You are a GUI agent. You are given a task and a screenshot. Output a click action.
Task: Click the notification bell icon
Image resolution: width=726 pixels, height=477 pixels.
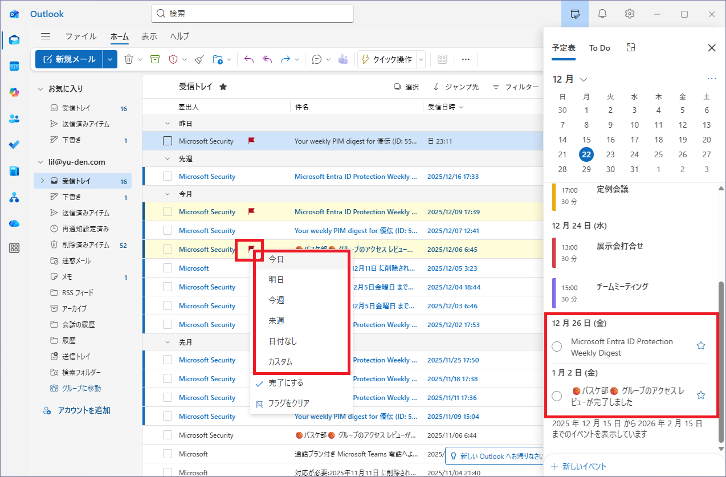(x=602, y=14)
